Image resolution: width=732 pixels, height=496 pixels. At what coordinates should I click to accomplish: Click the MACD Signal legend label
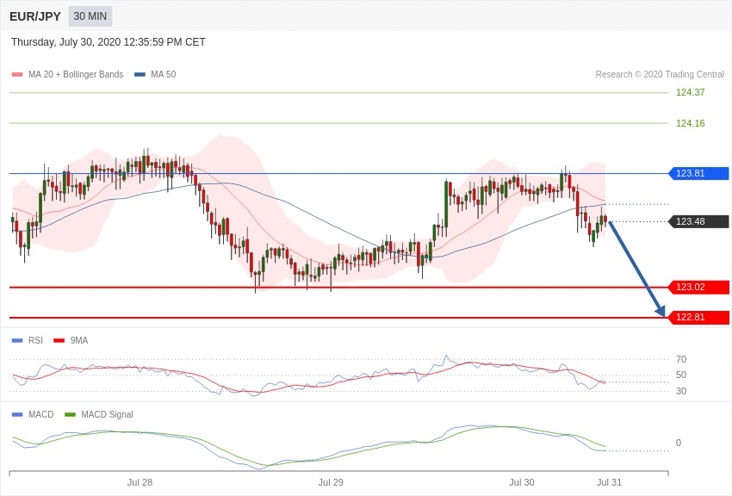click(x=107, y=414)
